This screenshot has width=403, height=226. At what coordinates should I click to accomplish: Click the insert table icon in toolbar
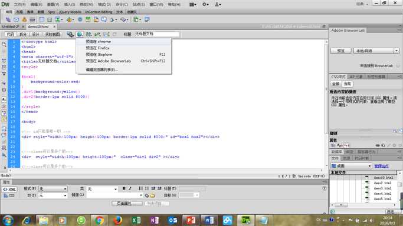point(41,19)
